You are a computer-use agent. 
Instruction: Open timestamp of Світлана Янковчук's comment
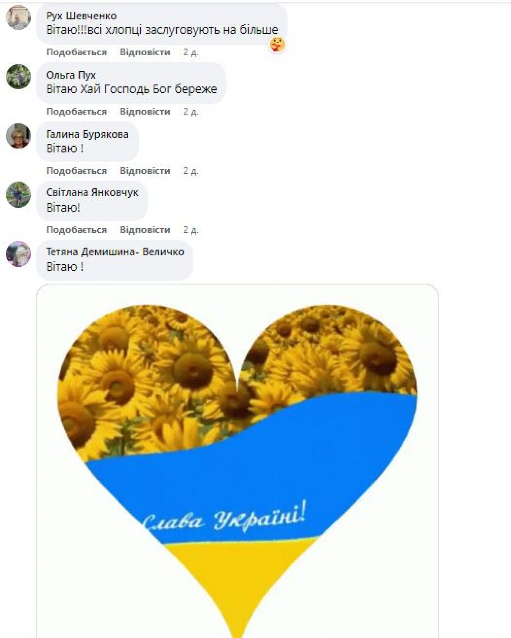pos(191,230)
